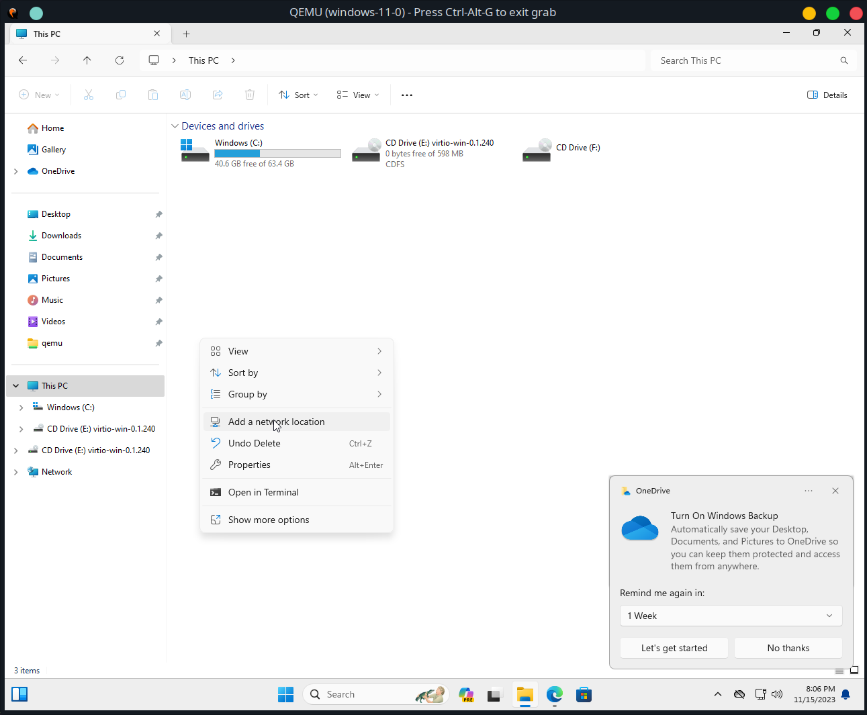This screenshot has height=715, width=867.
Task: Collapse the This PC tree node
Action: tap(16, 386)
